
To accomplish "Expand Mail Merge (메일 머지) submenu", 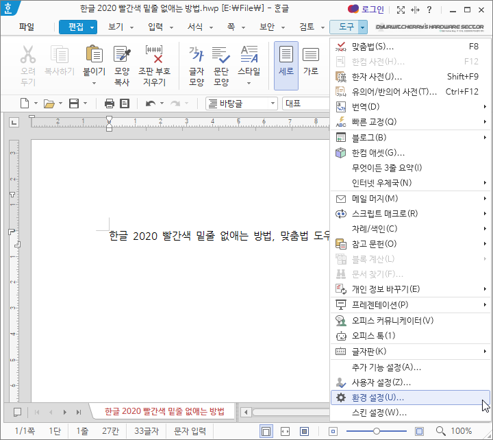I will coord(410,199).
